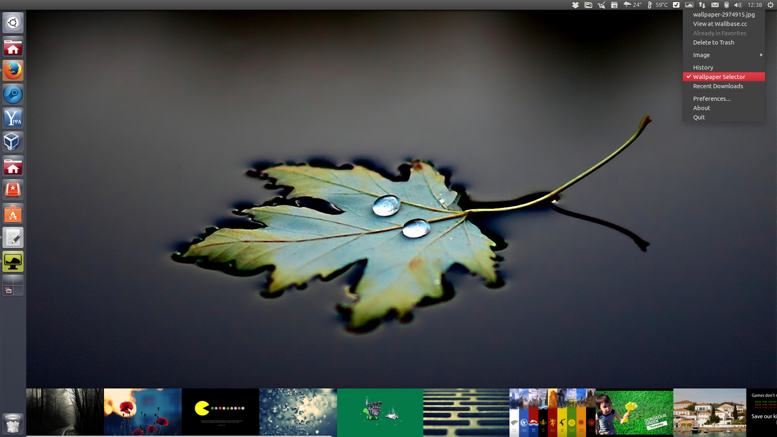777x437 pixels.
Task: Open the session gear menu
Action: tap(770, 5)
